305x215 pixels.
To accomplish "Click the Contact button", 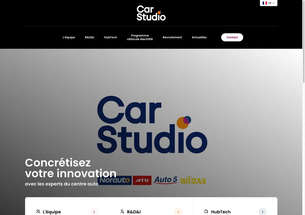I will coord(232,37).
